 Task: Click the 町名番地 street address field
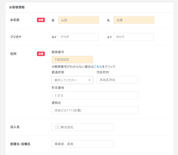point(95,95)
